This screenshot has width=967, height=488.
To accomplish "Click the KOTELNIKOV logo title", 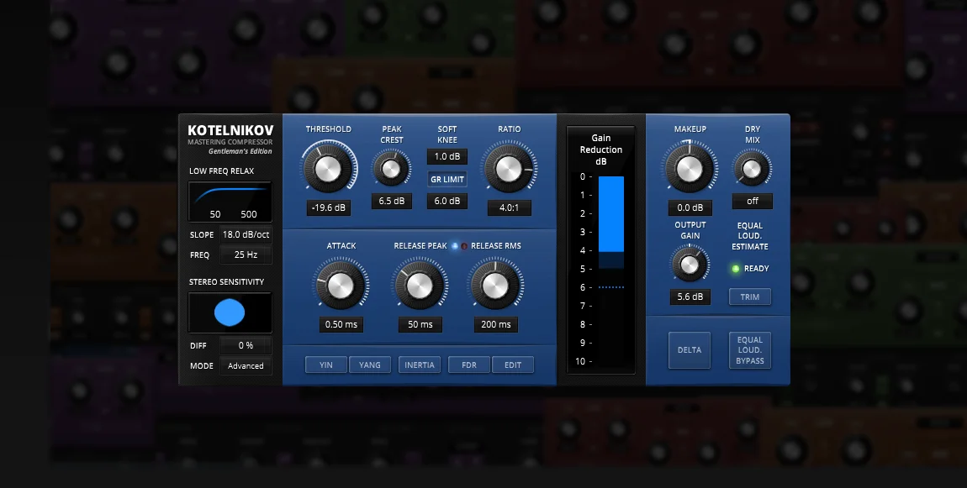I will pyautogui.click(x=230, y=131).
